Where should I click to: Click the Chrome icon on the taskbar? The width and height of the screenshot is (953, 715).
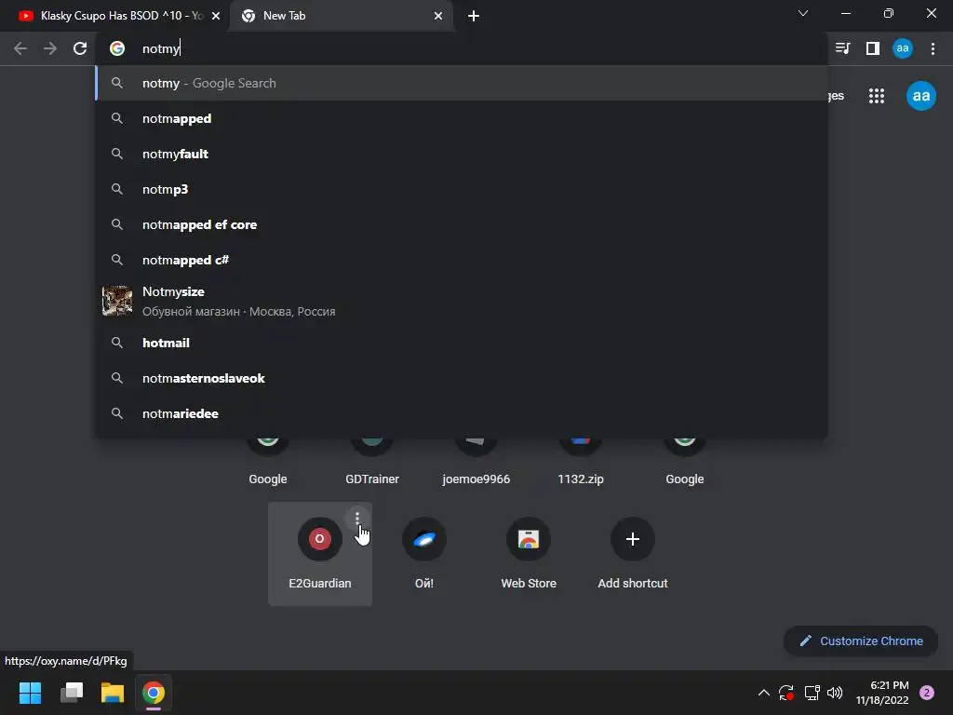pos(154,693)
